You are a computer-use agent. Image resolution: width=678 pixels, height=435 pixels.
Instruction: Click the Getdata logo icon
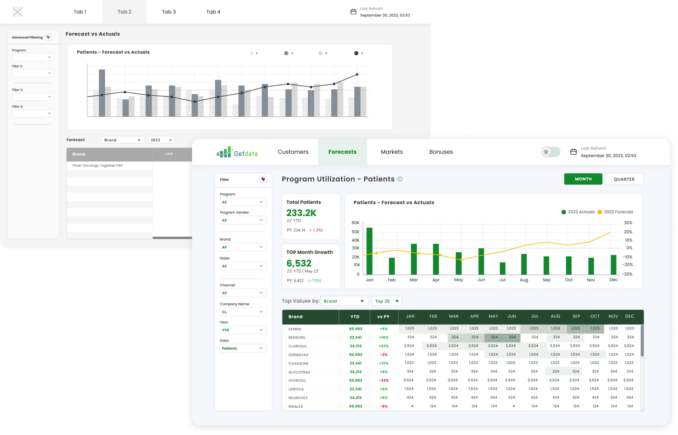pos(224,152)
